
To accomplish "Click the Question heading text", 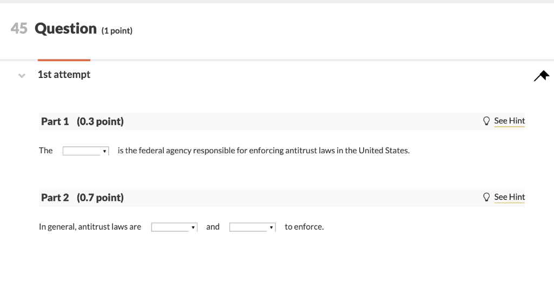I will tap(65, 29).
